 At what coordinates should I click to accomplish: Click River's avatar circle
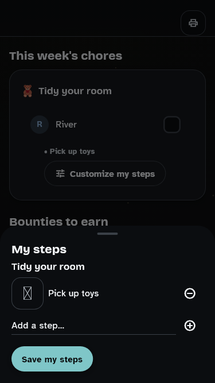coord(40,125)
